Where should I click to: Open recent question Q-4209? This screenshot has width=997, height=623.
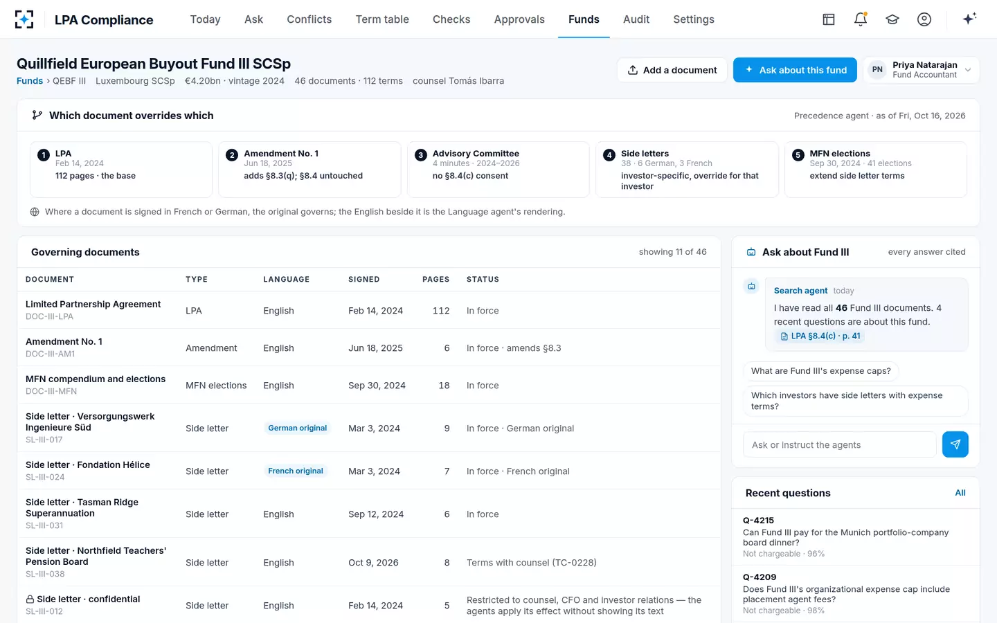tap(856, 594)
